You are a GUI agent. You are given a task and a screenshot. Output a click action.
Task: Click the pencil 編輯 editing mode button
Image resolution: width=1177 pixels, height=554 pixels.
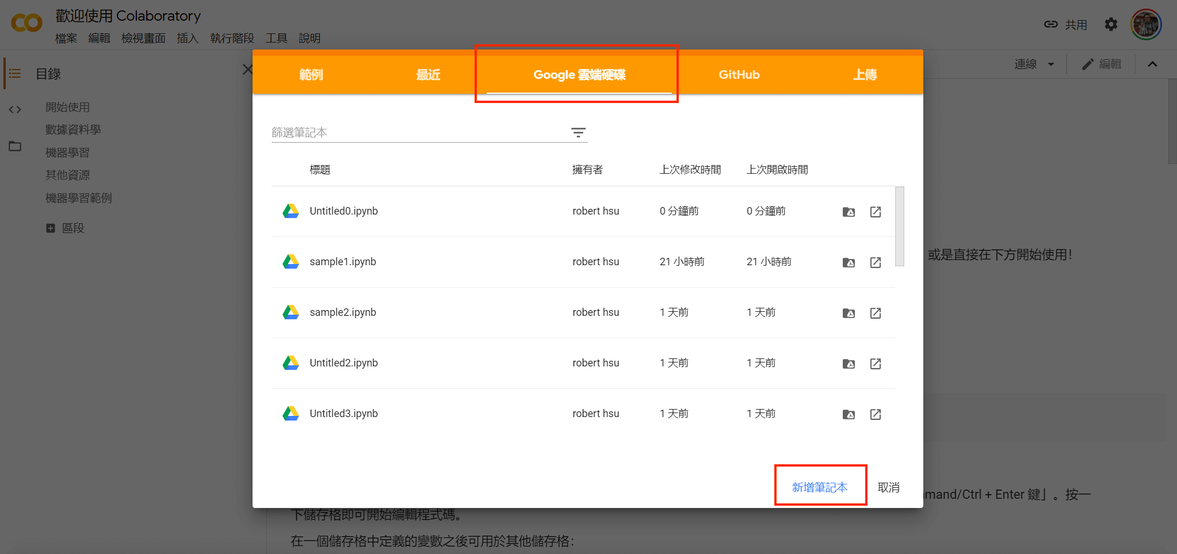1101,64
